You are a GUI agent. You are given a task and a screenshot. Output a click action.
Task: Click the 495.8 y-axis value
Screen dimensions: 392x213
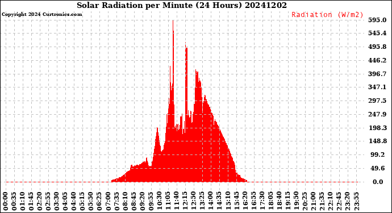tap(377, 47)
